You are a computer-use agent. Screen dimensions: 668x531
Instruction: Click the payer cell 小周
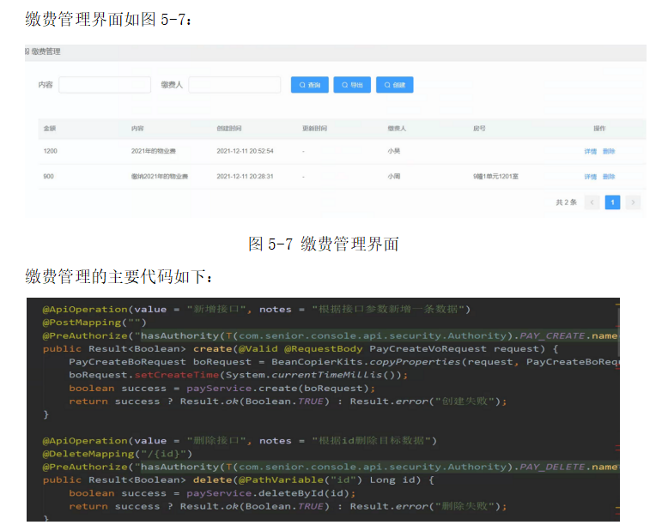click(393, 176)
